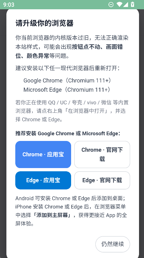Tap the Wi-Fi signal status icon
Viewport: 144px width, 258px height.
[119, 5]
